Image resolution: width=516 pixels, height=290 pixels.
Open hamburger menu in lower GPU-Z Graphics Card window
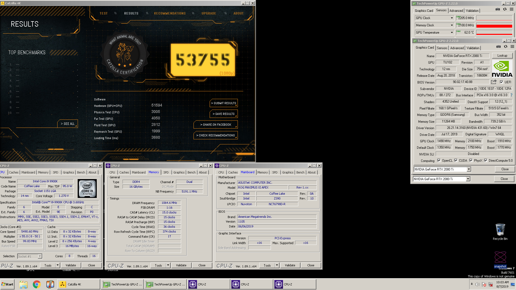[512, 46]
